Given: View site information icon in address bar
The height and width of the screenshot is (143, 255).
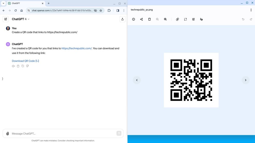Looking at the screenshot, I should pos(29,11).
